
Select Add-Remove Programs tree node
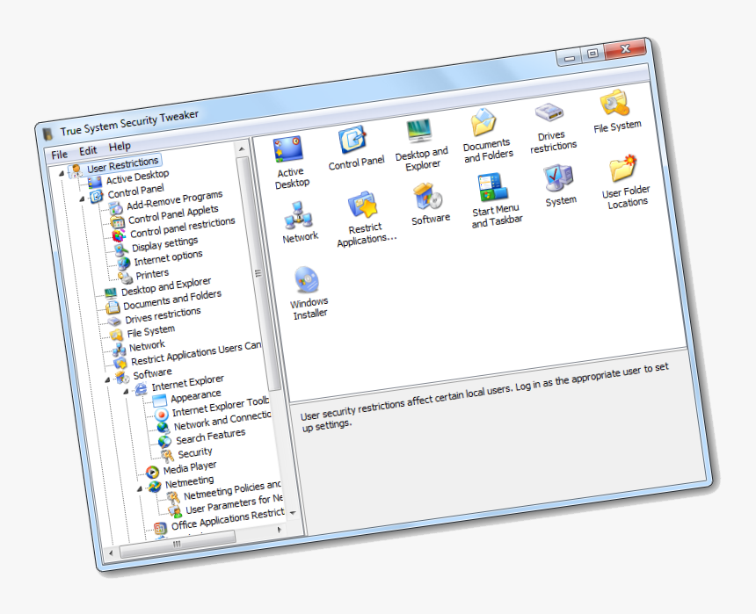point(174,199)
